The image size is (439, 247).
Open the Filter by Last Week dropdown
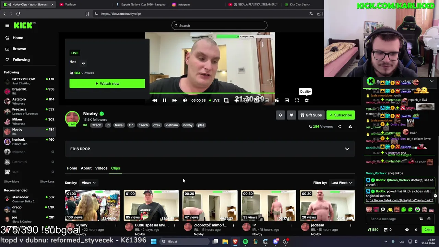tap(341, 183)
